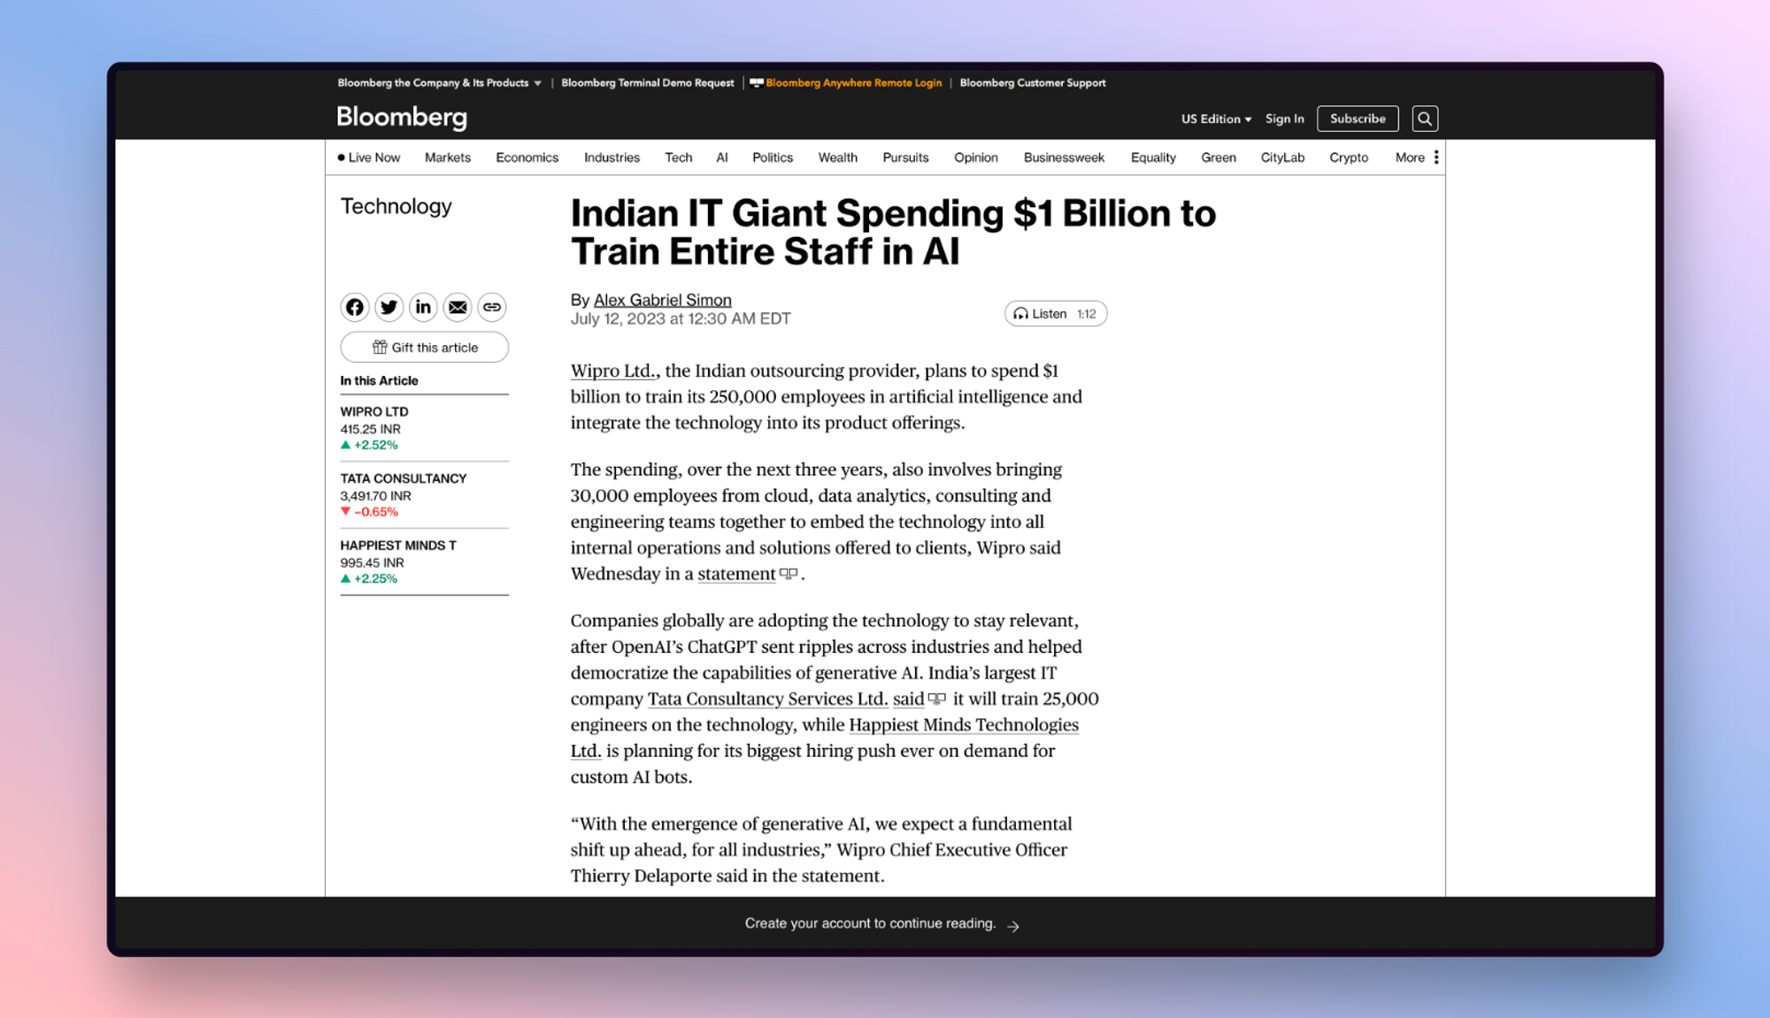
Task: Click the Subscribe button
Action: 1358,119
